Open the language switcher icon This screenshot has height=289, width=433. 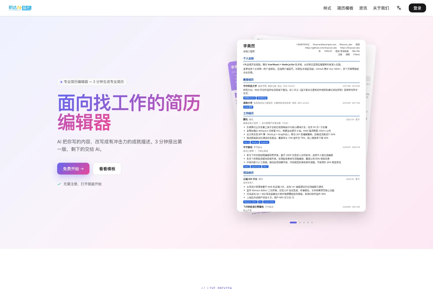[x=399, y=8]
